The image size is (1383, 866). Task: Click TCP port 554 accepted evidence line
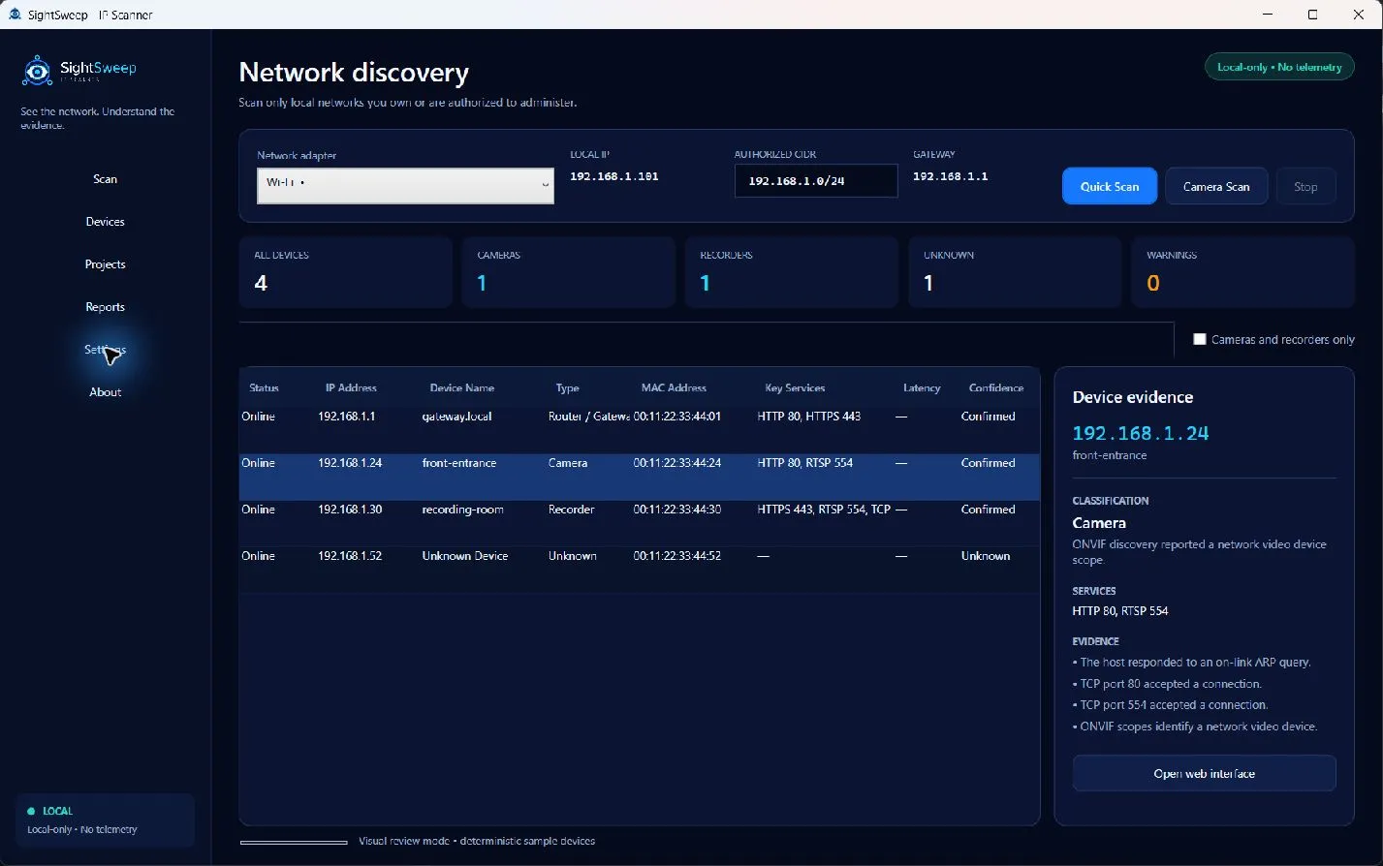click(1170, 705)
